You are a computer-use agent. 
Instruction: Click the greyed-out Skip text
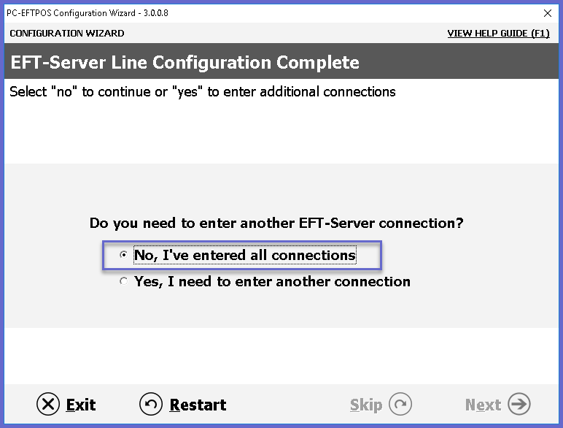366,405
